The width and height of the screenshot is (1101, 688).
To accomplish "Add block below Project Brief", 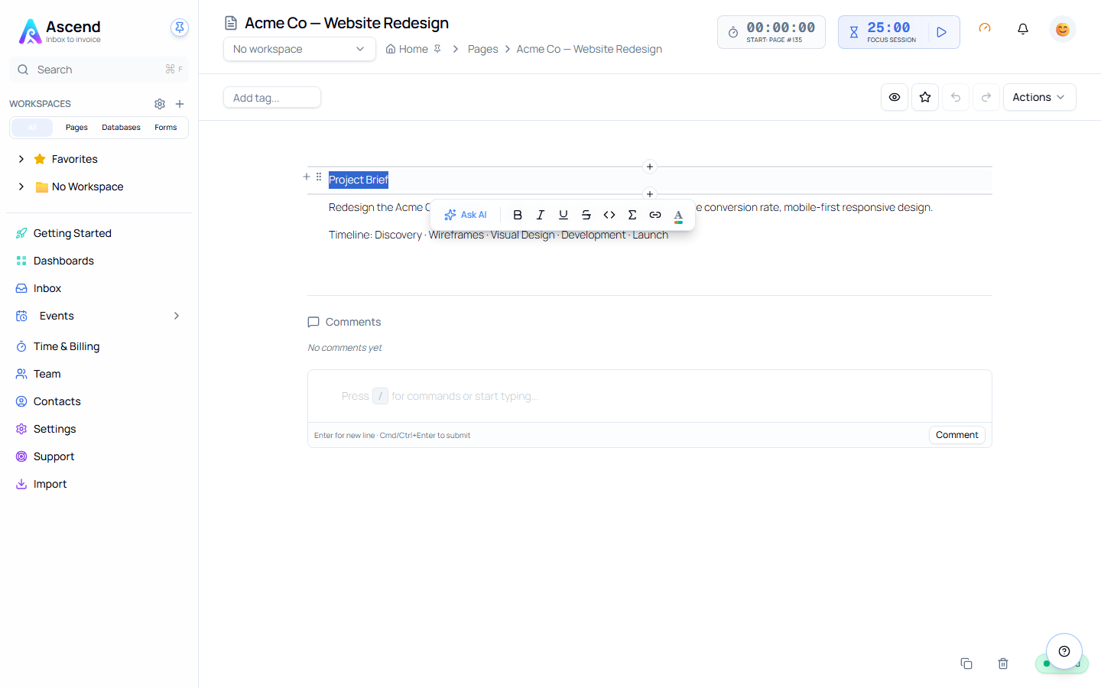I will point(650,194).
